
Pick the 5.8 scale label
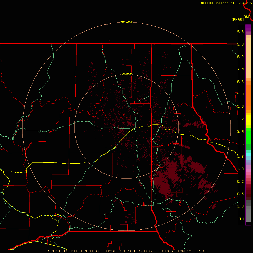click(240, 94)
